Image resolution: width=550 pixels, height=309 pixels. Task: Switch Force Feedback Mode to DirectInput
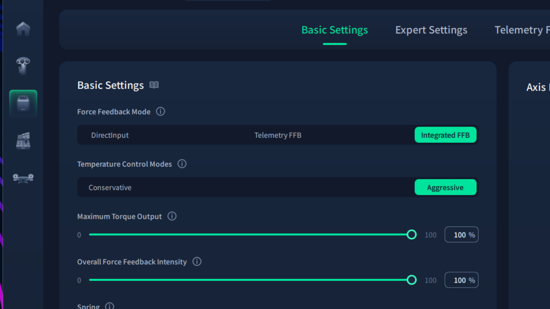tap(110, 135)
